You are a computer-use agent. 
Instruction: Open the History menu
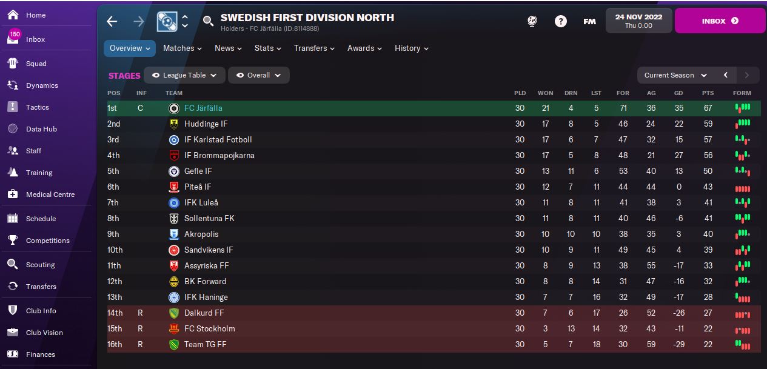(411, 48)
